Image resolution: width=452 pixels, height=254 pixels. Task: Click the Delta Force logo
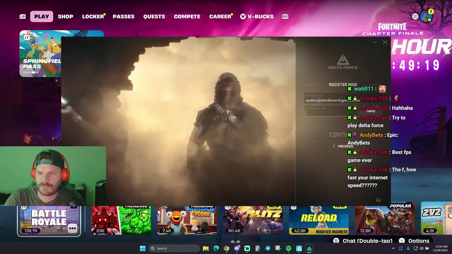click(343, 62)
